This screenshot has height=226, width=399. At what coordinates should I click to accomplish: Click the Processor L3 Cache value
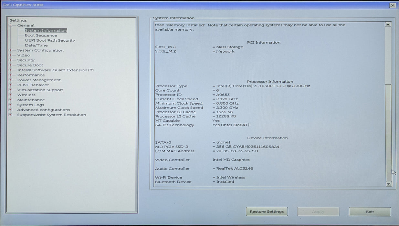click(224, 116)
